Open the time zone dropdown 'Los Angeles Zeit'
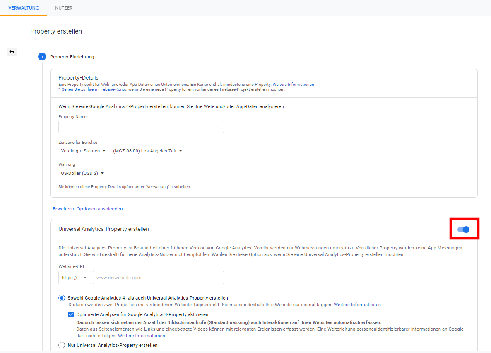The height and width of the screenshot is (353, 491). 147,151
